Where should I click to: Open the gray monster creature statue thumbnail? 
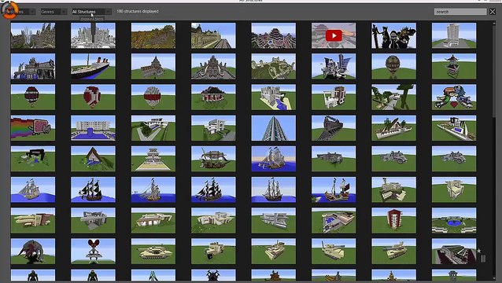click(33, 252)
